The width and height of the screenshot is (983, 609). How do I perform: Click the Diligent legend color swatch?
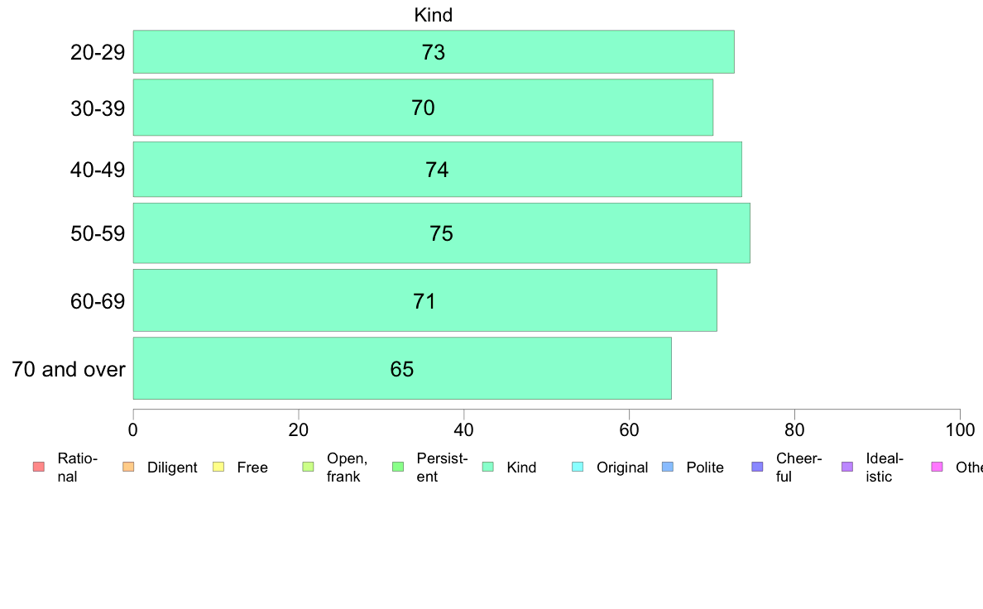[128, 467]
